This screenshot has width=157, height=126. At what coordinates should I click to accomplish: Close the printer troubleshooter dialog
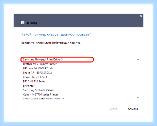(x=141, y=16)
